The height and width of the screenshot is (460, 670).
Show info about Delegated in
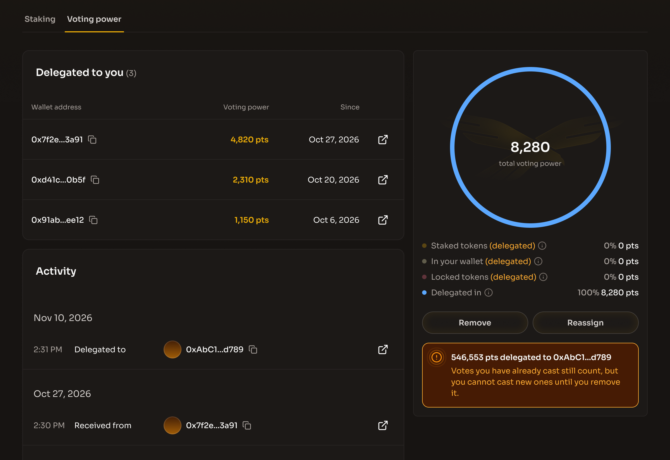point(488,293)
